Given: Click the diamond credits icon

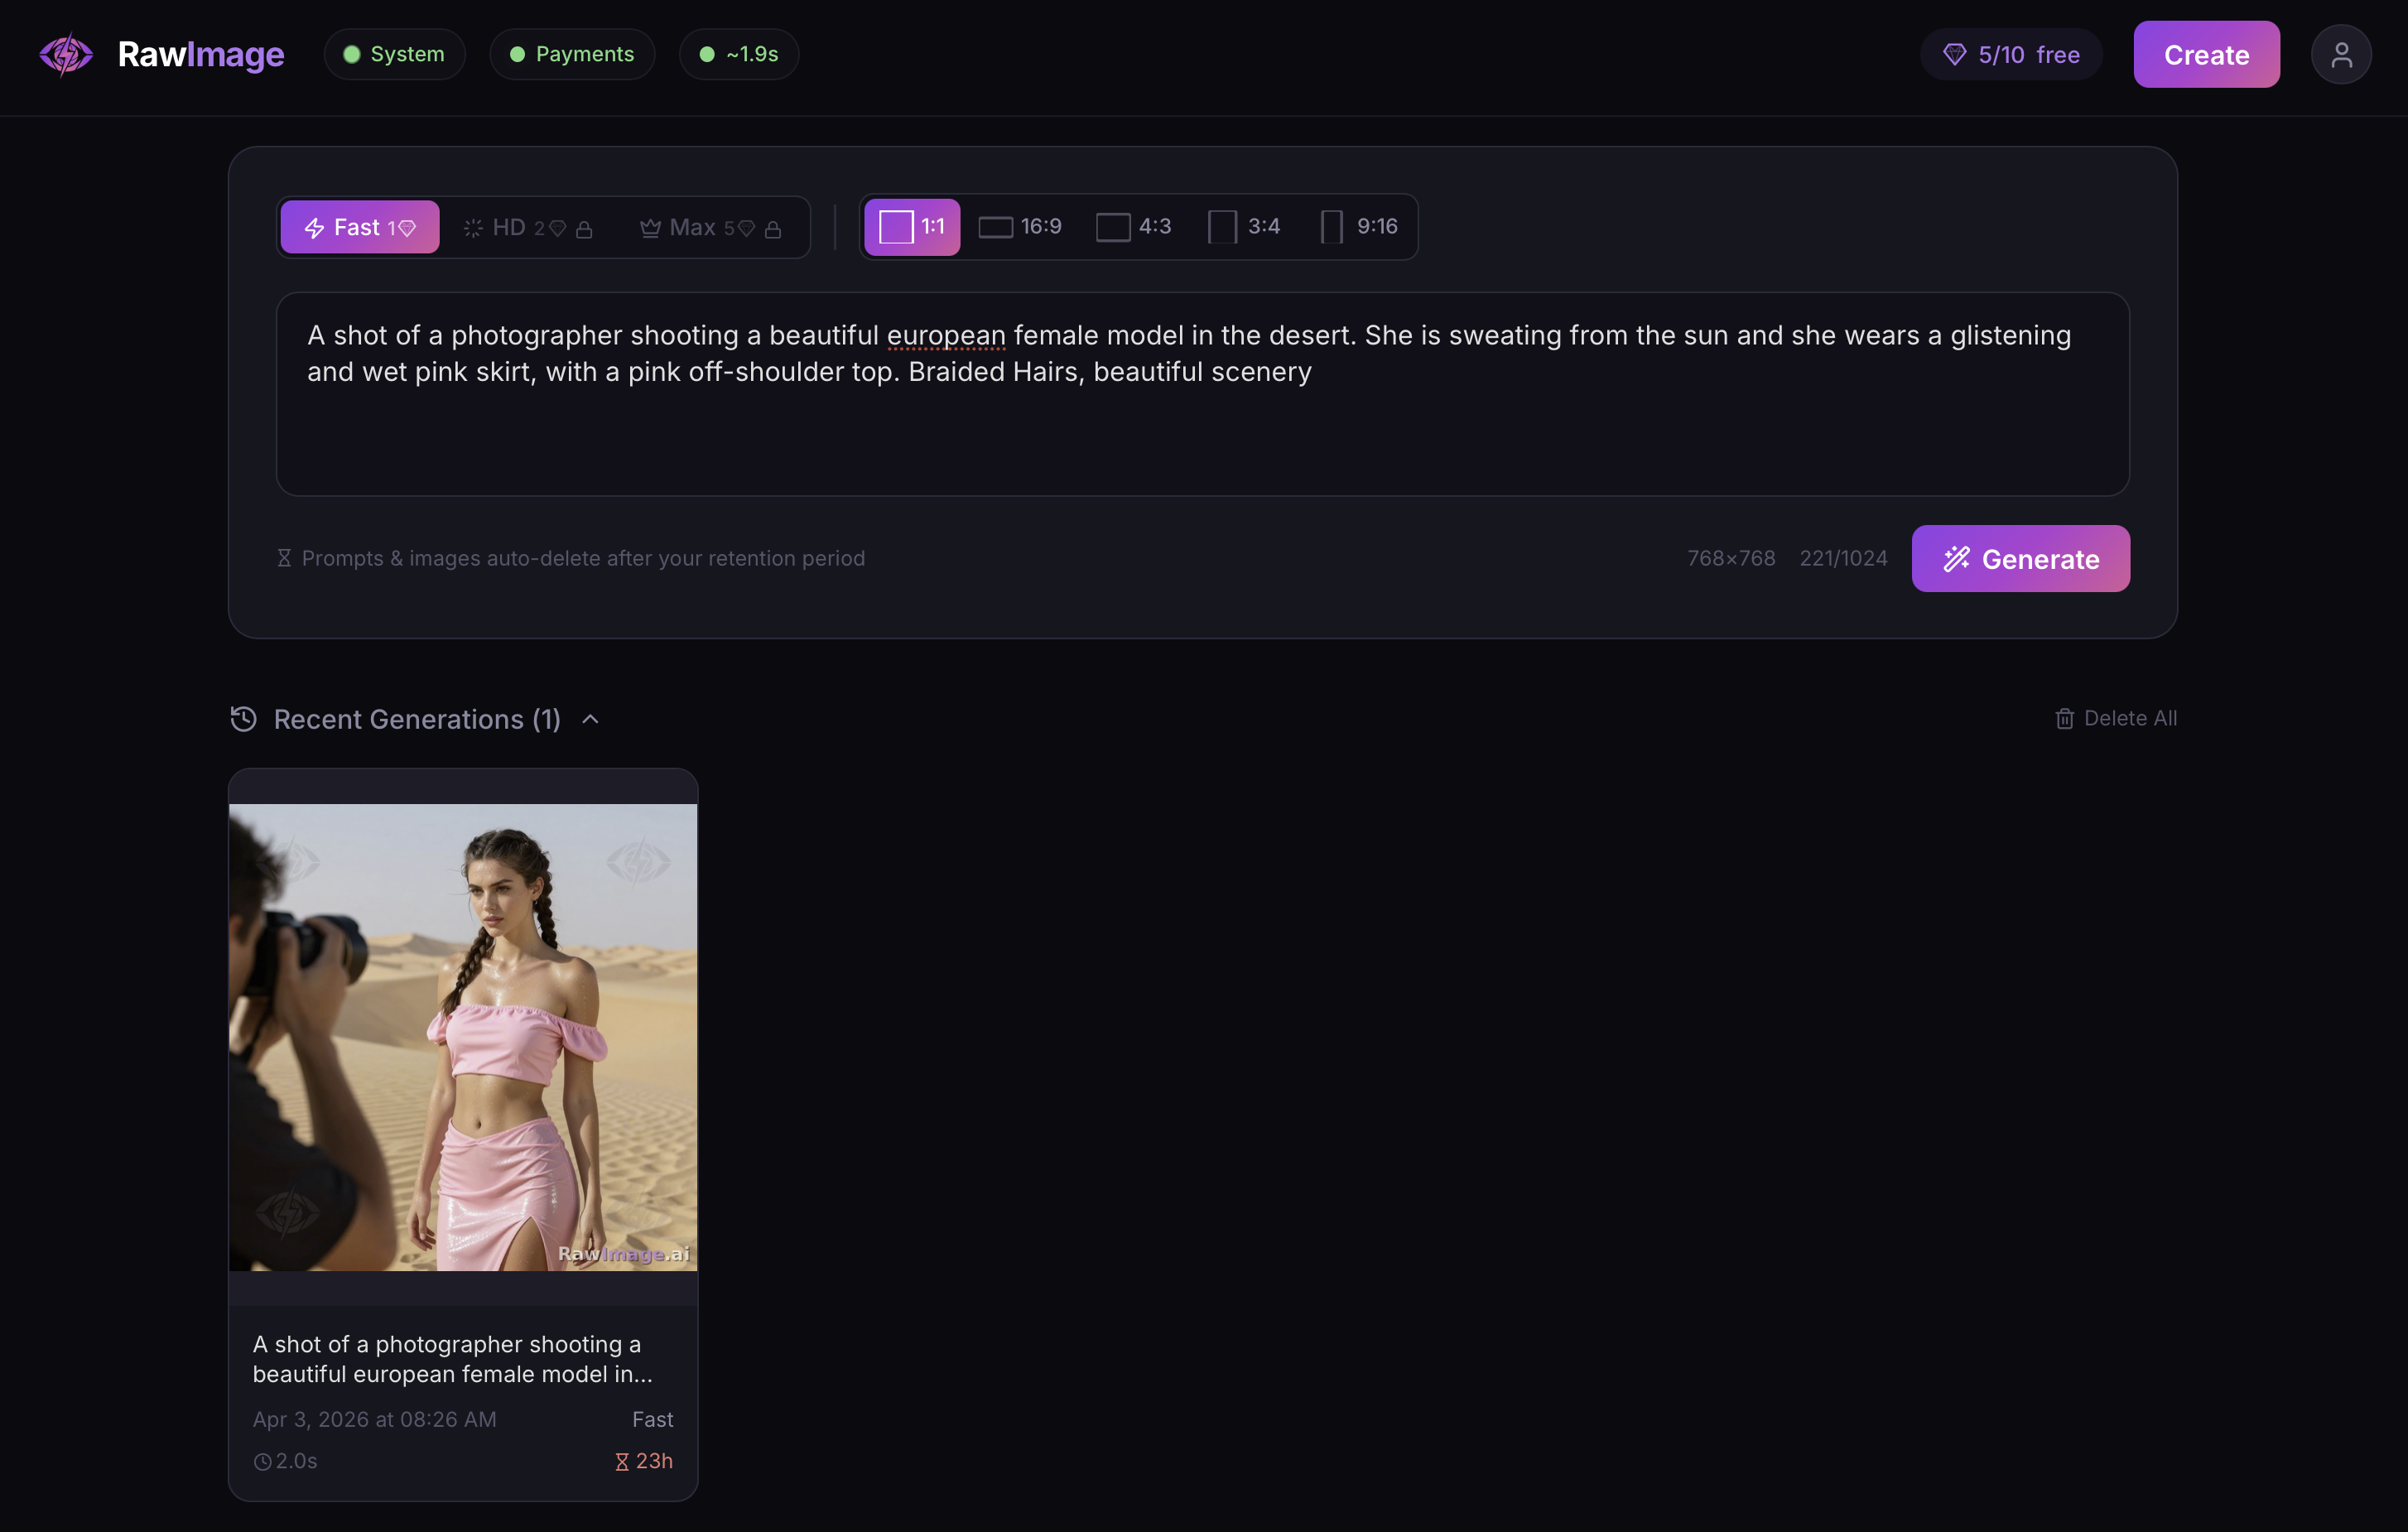Looking at the screenshot, I should point(1954,54).
